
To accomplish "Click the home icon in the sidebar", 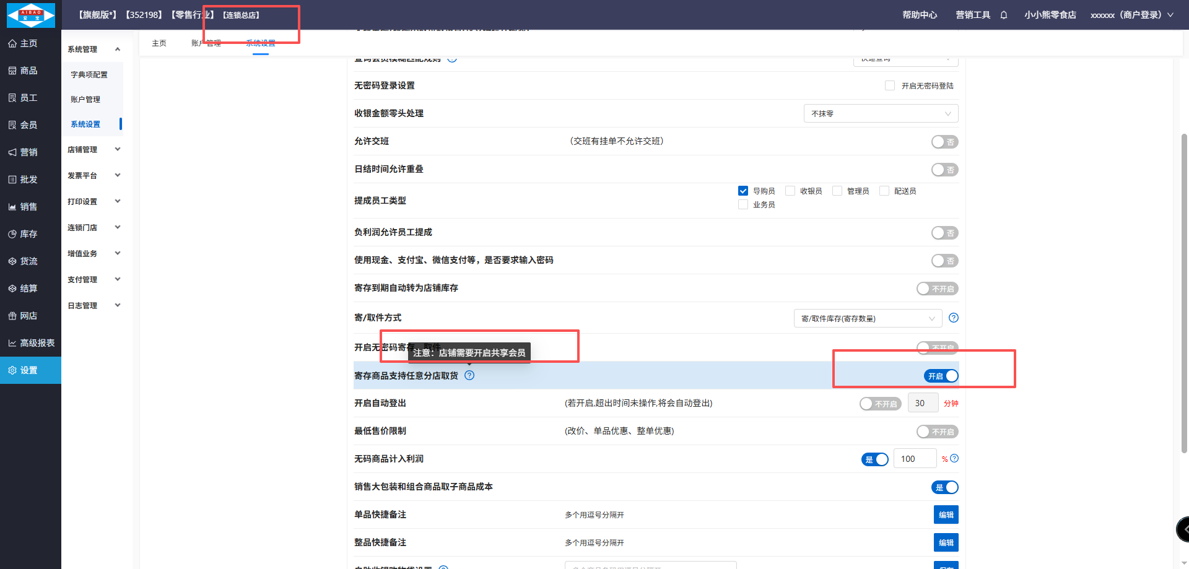I will coord(12,43).
